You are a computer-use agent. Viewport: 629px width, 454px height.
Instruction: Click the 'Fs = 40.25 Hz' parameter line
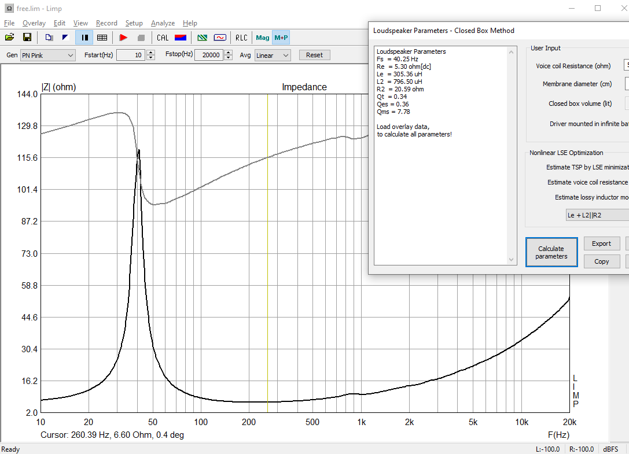[397, 59]
